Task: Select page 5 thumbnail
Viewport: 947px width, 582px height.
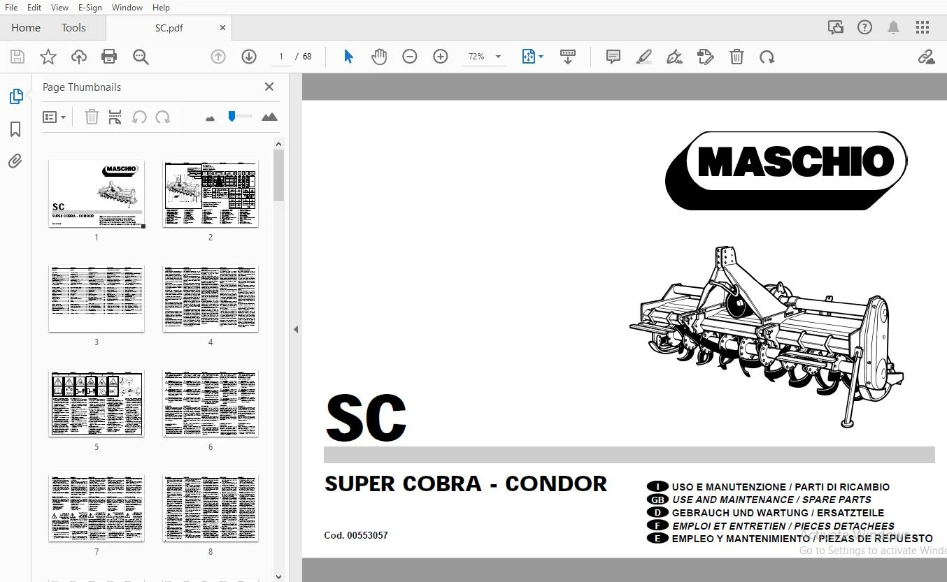Action: [97, 403]
